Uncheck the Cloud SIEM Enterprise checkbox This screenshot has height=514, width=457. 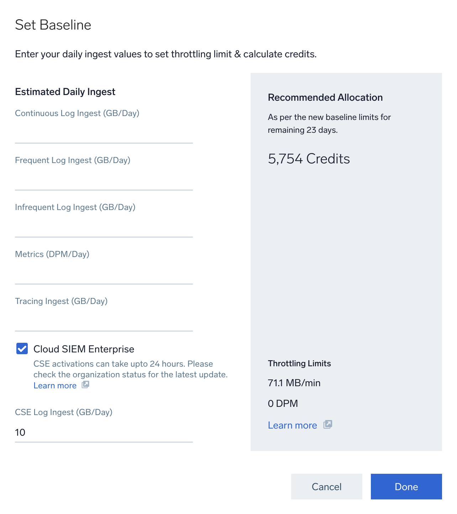[22, 349]
